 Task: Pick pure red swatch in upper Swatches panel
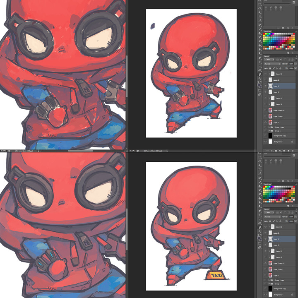264,34
